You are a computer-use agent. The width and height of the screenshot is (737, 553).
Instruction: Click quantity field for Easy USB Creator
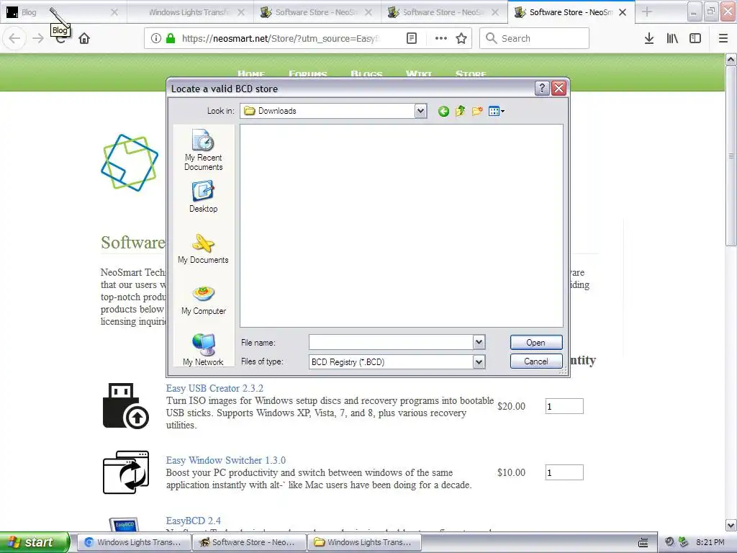coord(564,406)
